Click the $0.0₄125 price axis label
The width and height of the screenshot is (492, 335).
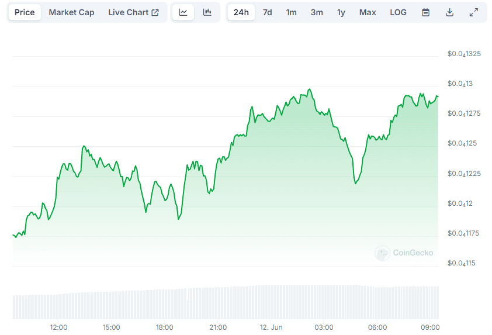tap(462, 143)
